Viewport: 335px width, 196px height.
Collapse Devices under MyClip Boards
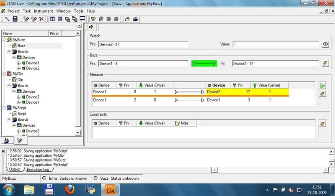click(x=14, y=91)
